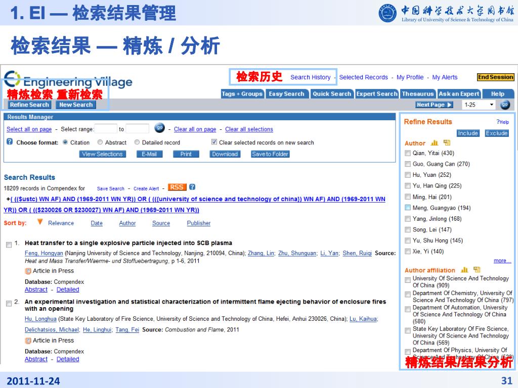This screenshot has height=388, width=518.
Task: Click the Include button in Refine Results
Action: (x=467, y=133)
